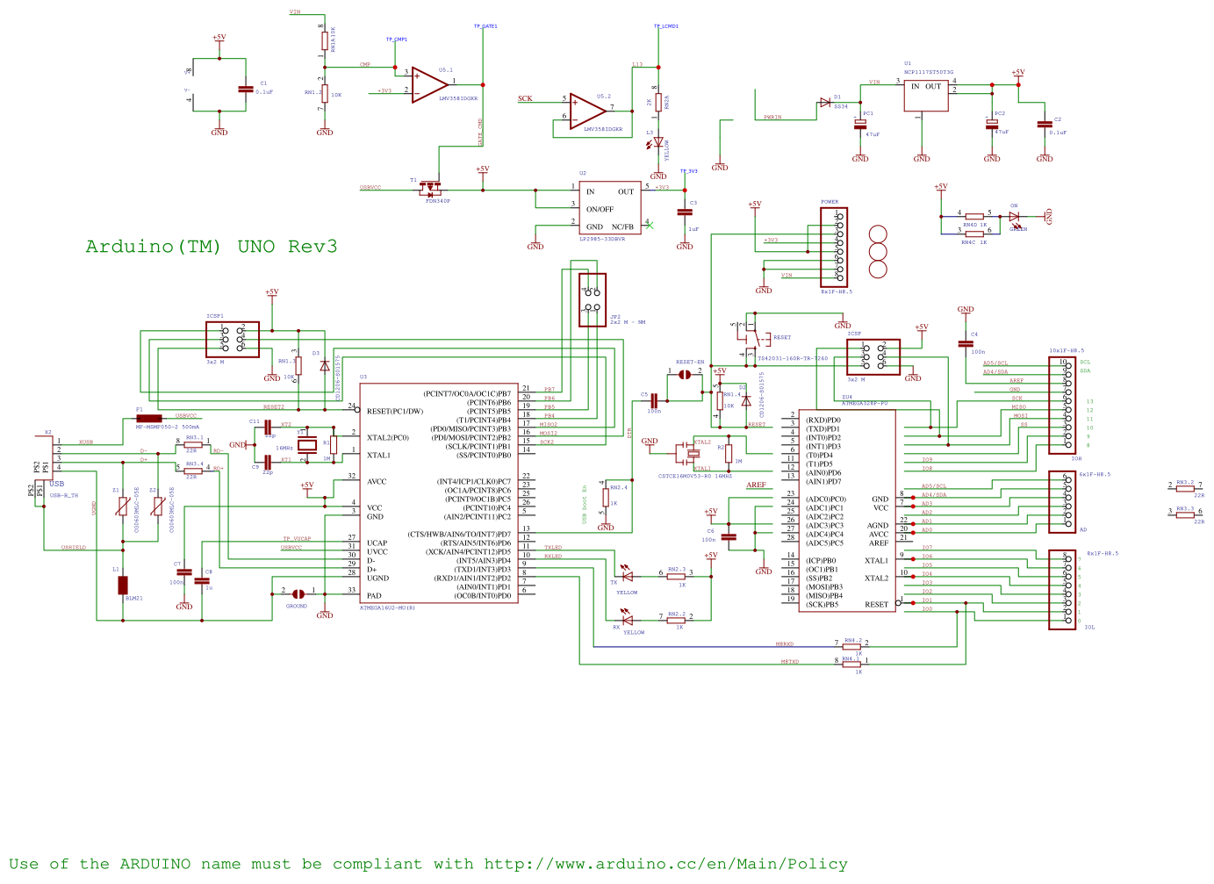Select the C1 0.1uF capacitor symbol
This screenshot has height=884, width=1214.
click(x=246, y=89)
